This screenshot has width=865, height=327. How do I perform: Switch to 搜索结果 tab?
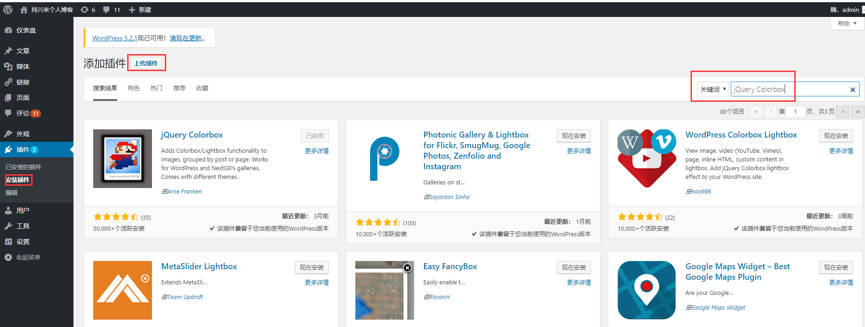105,88
